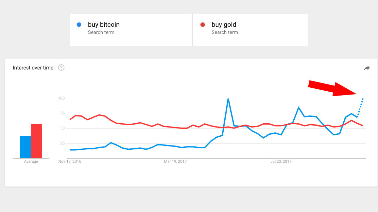Click the Jul 23, 2017 date label
378x212 pixels.
(x=281, y=161)
